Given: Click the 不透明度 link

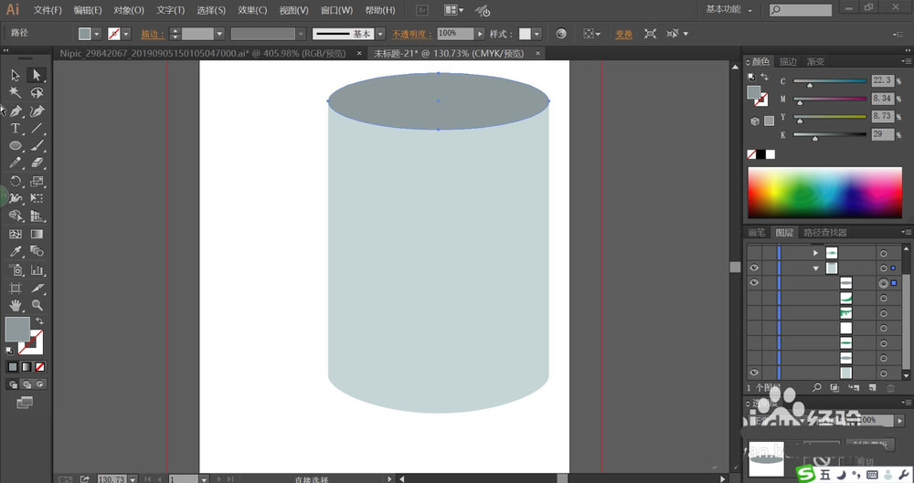Looking at the screenshot, I should coord(411,35).
